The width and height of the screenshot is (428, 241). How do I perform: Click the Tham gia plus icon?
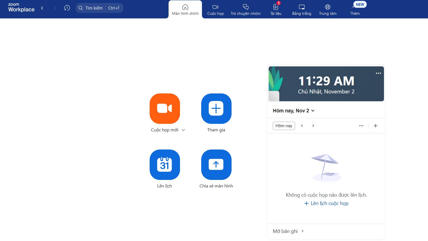tap(216, 109)
